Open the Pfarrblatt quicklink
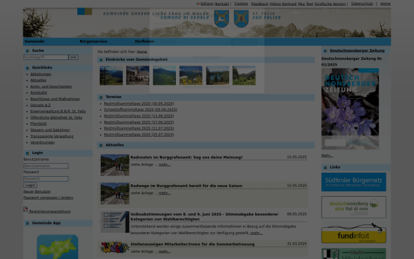 (39, 124)
